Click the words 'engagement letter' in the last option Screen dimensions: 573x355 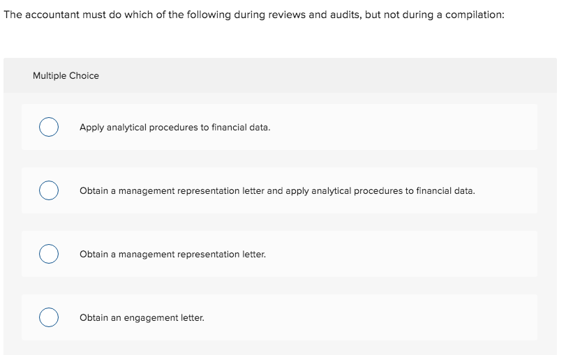164,318
